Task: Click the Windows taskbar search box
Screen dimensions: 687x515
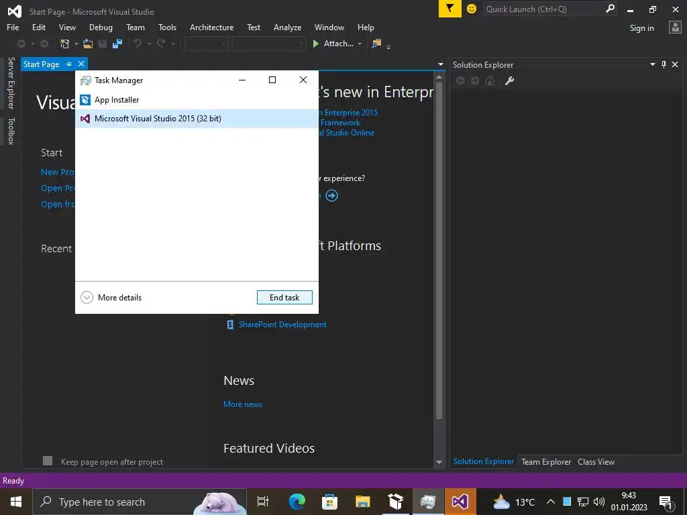Action: tap(140, 502)
